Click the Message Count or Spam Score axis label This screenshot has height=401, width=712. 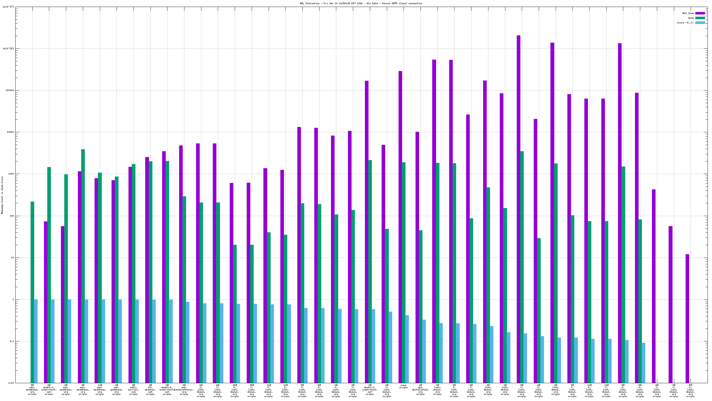pyautogui.click(x=2, y=195)
